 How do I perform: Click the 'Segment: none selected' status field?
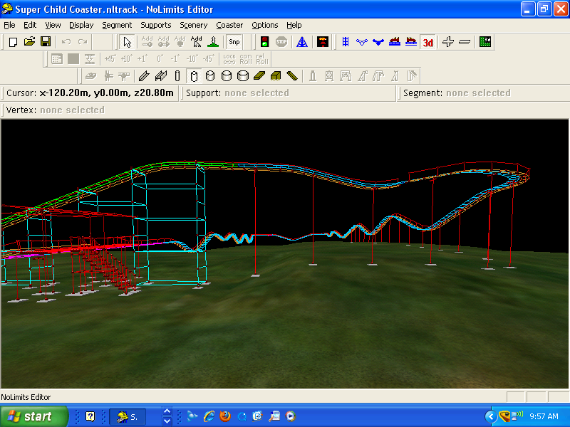click(483, 93)
